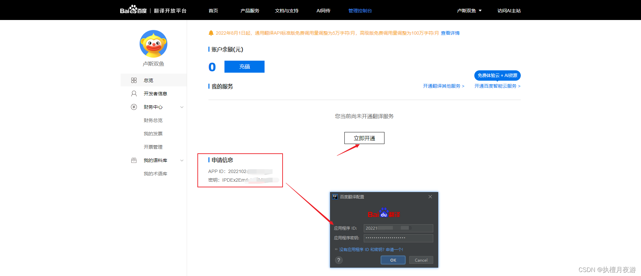Viewport: 641px width, 276px height.
Task: Collapse the 我的语料库 chevron
Action: (x=182, y=160)
